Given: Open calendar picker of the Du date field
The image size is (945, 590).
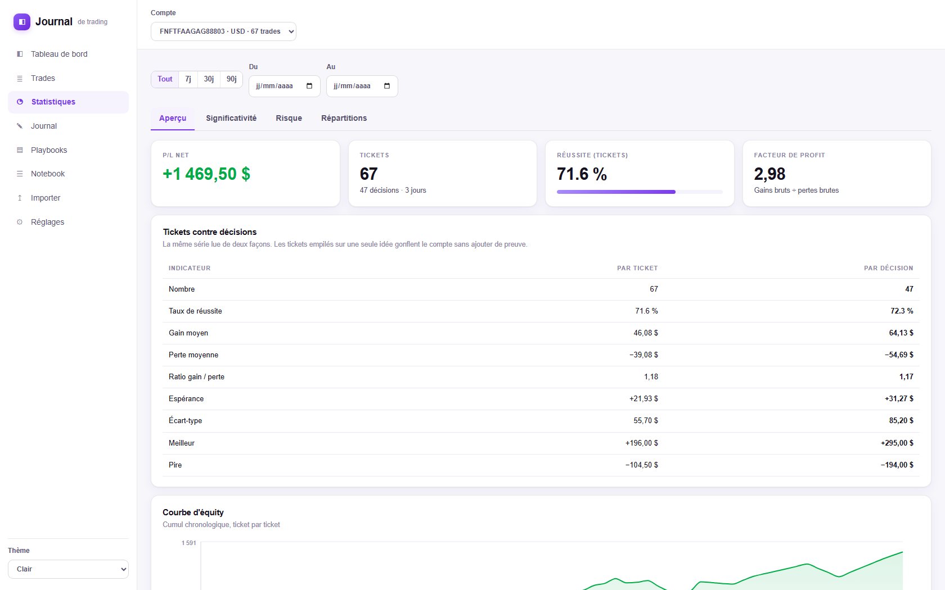Looking at the screenshot, I should [x=309, y=86].
